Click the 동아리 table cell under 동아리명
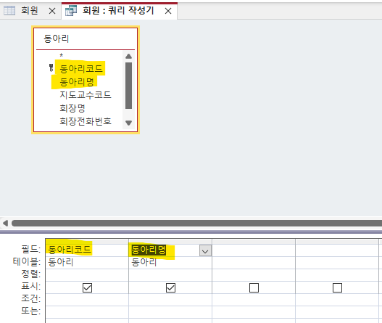The image size is (382, 323). click(x=170, y=263)
